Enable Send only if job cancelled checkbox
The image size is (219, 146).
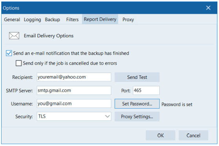click(x=18, y=63)
